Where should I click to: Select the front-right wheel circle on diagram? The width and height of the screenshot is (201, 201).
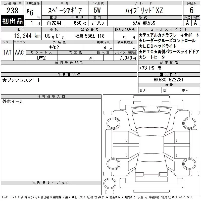189,123
